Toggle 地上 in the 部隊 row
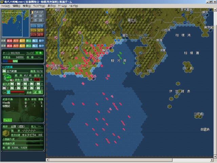Screen dimensions: 217x163 (28, 46)
